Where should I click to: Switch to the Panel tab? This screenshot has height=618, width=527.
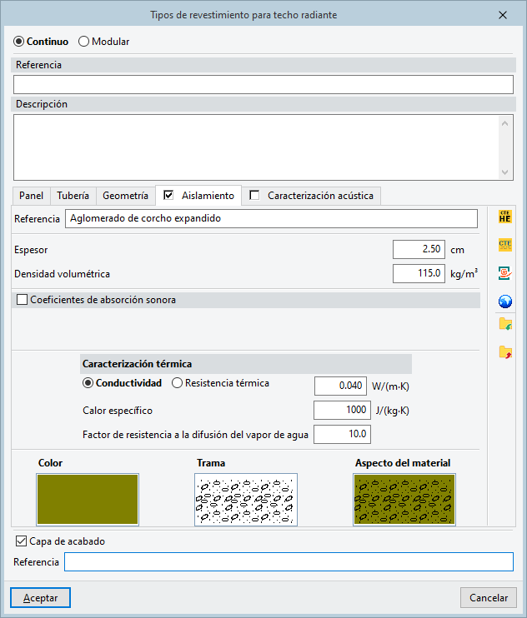31,196
